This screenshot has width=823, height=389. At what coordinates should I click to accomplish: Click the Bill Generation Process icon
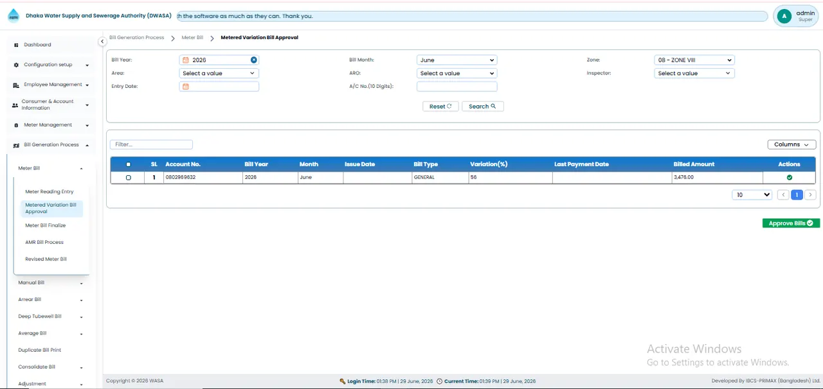pyautogui.click(x=16, y=145)
